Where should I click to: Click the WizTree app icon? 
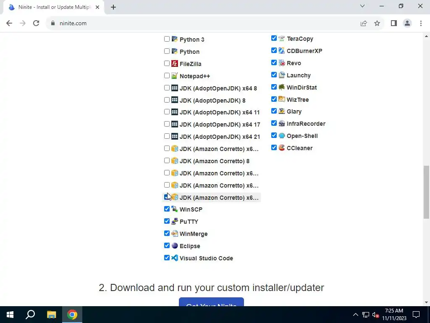coord(282,99)
